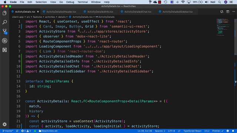Select the Reactivities.sln project in status bar
Screen dimensions: 237x133
point(48,131)
